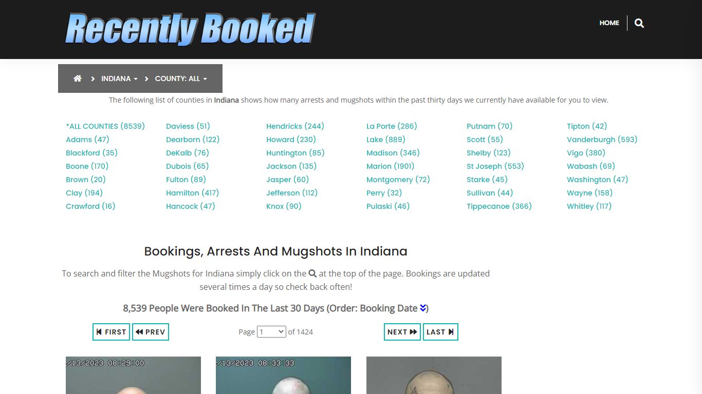Click the search magnifier icon in header
702x394 pixels.
[x=639, y=23]
